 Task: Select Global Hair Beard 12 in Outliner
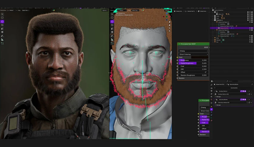[x=224, y=22]
